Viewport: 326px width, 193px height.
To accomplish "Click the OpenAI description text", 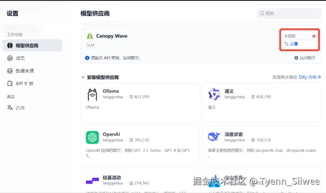I will pyautogui.click(x=139, y=153).
